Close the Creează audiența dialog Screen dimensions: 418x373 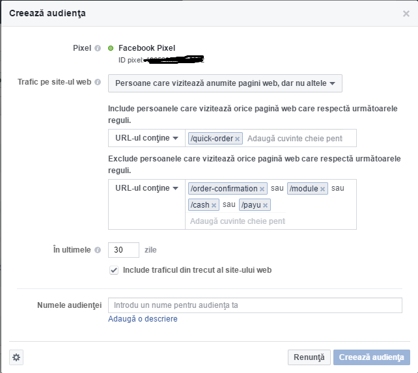[406, 13]
